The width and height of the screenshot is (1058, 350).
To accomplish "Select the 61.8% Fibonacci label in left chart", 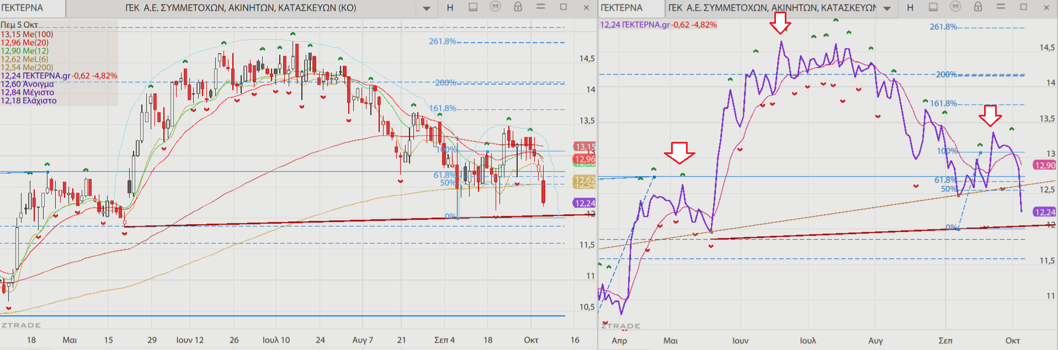I will click(x=445, y=175).
